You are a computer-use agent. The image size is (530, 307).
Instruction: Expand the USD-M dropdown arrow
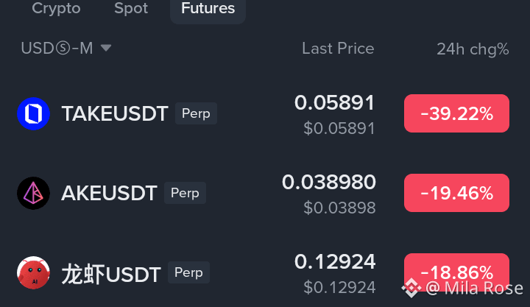coord(106,48)
